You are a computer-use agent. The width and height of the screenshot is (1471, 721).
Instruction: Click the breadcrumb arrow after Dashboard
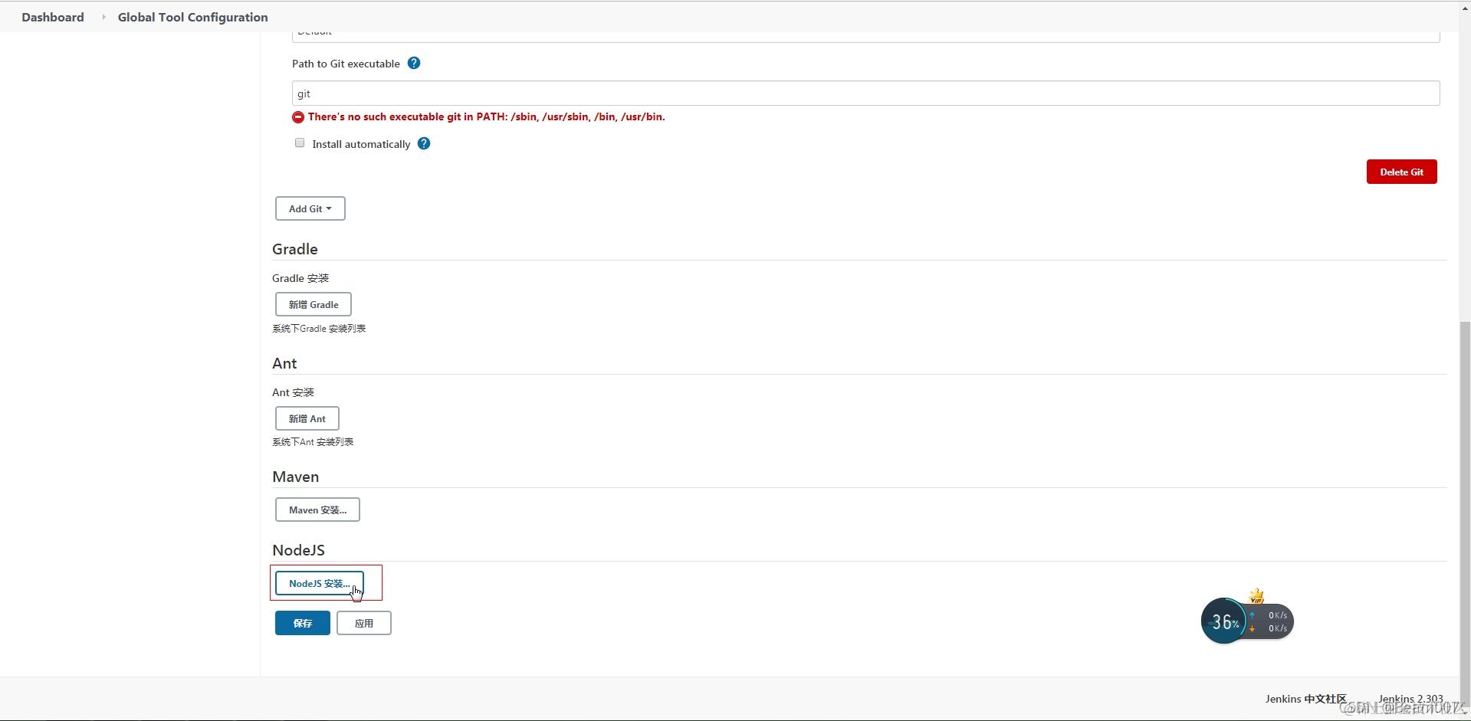[103, 17]
